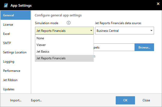Click the Import... button
The image size is (162, 107).
[16, 100]
